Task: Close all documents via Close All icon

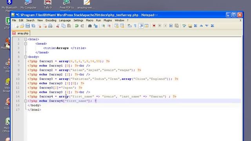Action: (45, 26)
